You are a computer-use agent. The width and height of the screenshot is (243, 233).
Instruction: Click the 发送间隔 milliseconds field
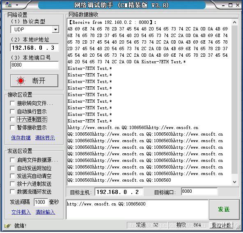tap(41, 202)
